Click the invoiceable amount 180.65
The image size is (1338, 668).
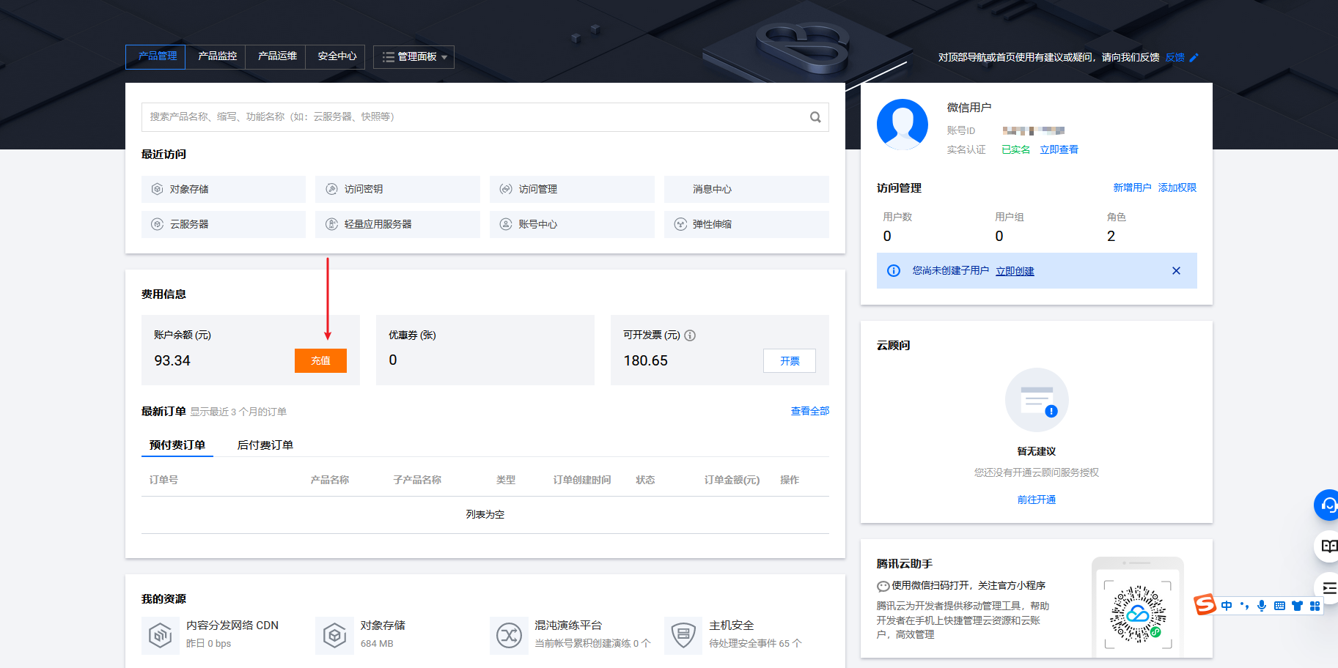pyautogui.click(x=646, y=360)
